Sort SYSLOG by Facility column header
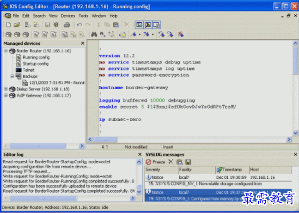This screenshot has width=299, height=213. [197, 170]
